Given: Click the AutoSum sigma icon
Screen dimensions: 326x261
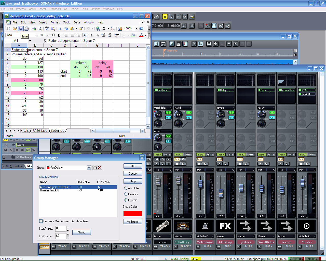Looking at the screenshot, I should pyautogui.click(x=104, y=29).
